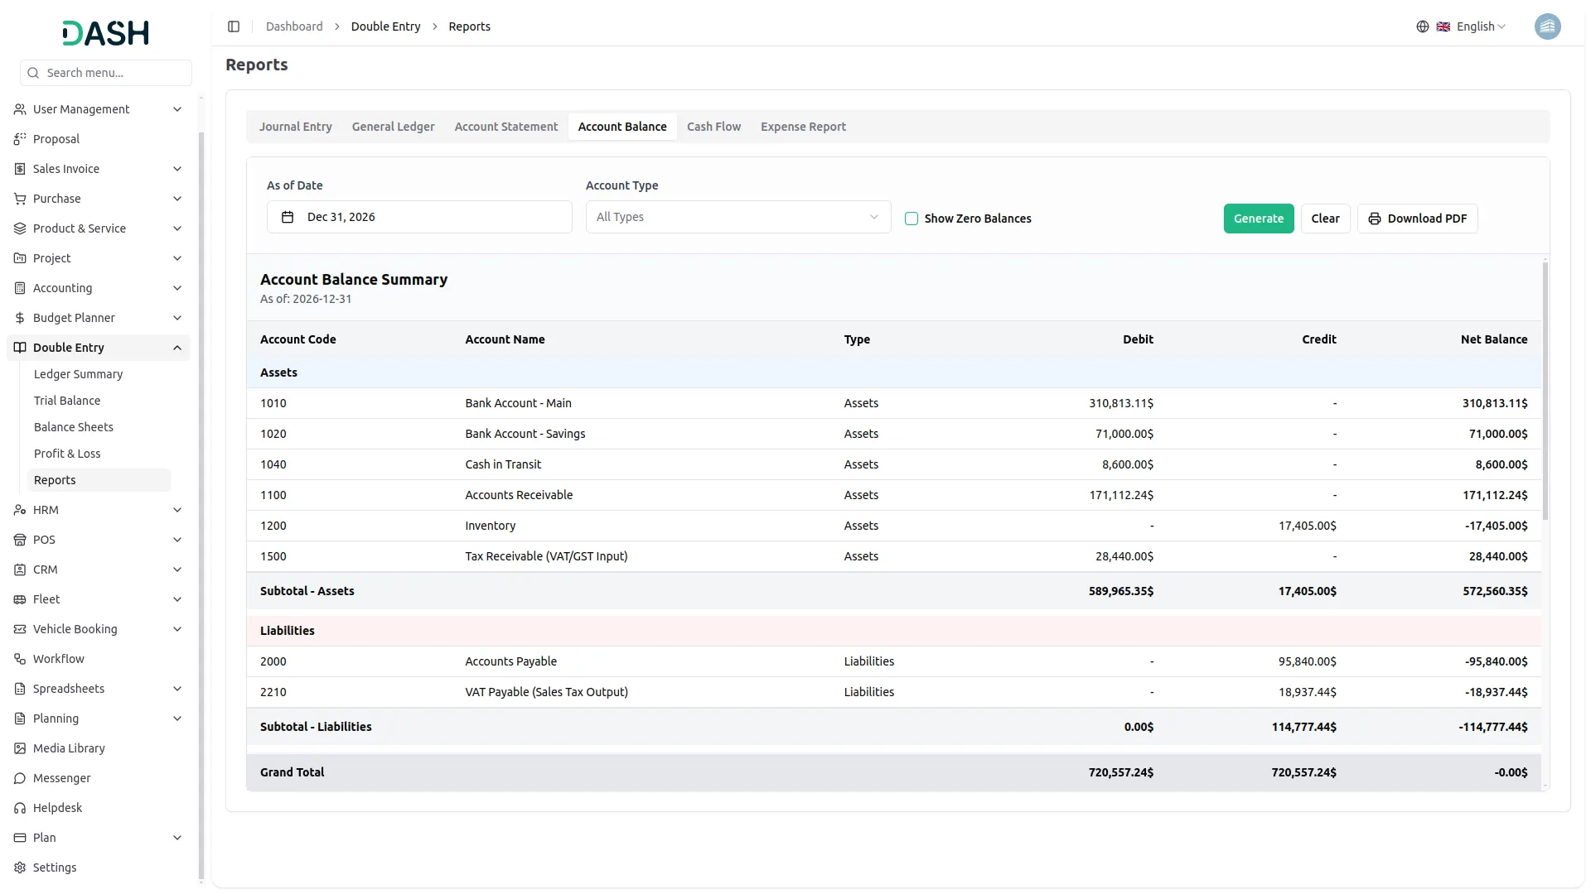Click the Double Entry book icon
Image resolution: width=1591 pixels, height=894 pixels.
pyautogui.click(x=20, y=348)
